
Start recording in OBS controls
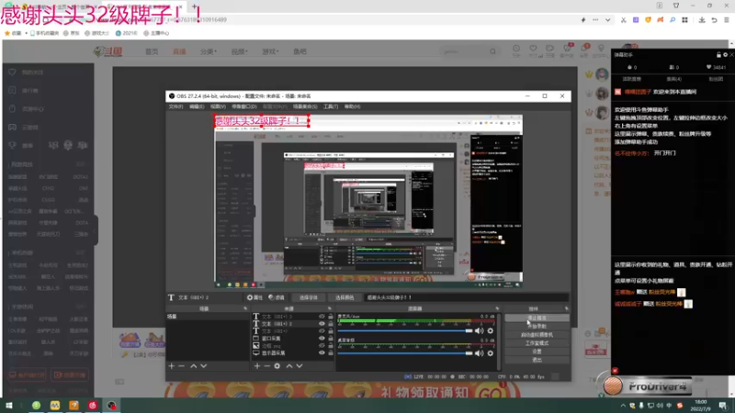point(537,327)
